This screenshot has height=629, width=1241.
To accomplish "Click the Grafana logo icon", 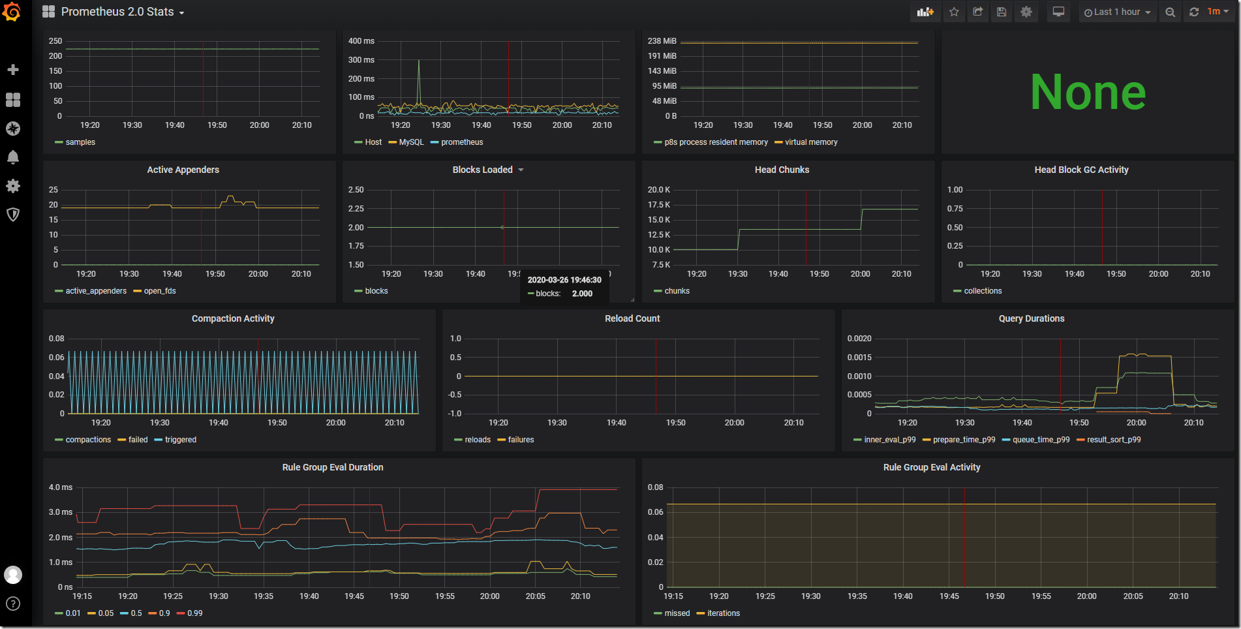I will [x=12, y=12].
